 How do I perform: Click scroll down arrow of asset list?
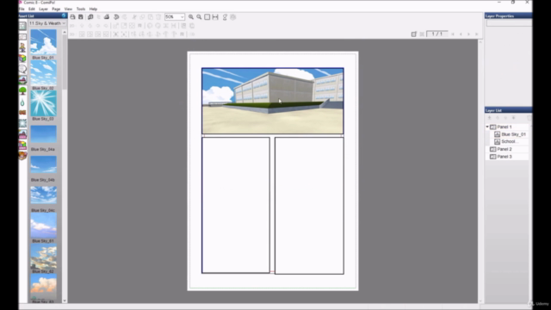click(x=65, y=301)
